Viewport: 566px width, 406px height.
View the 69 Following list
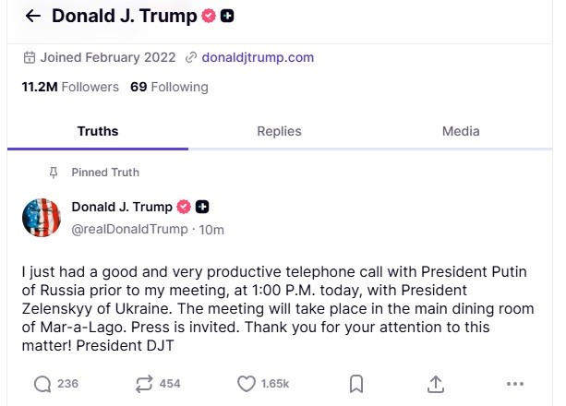click(169, 87)
